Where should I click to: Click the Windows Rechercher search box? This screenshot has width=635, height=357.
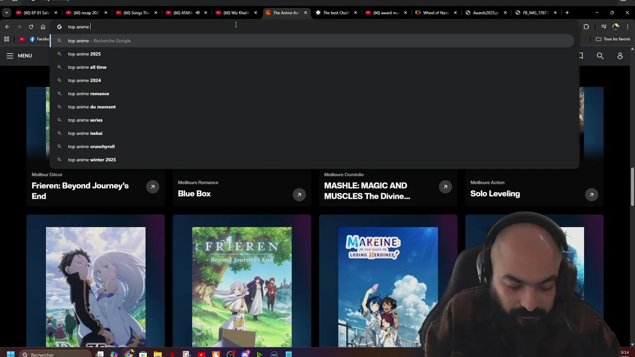point(55,355)
